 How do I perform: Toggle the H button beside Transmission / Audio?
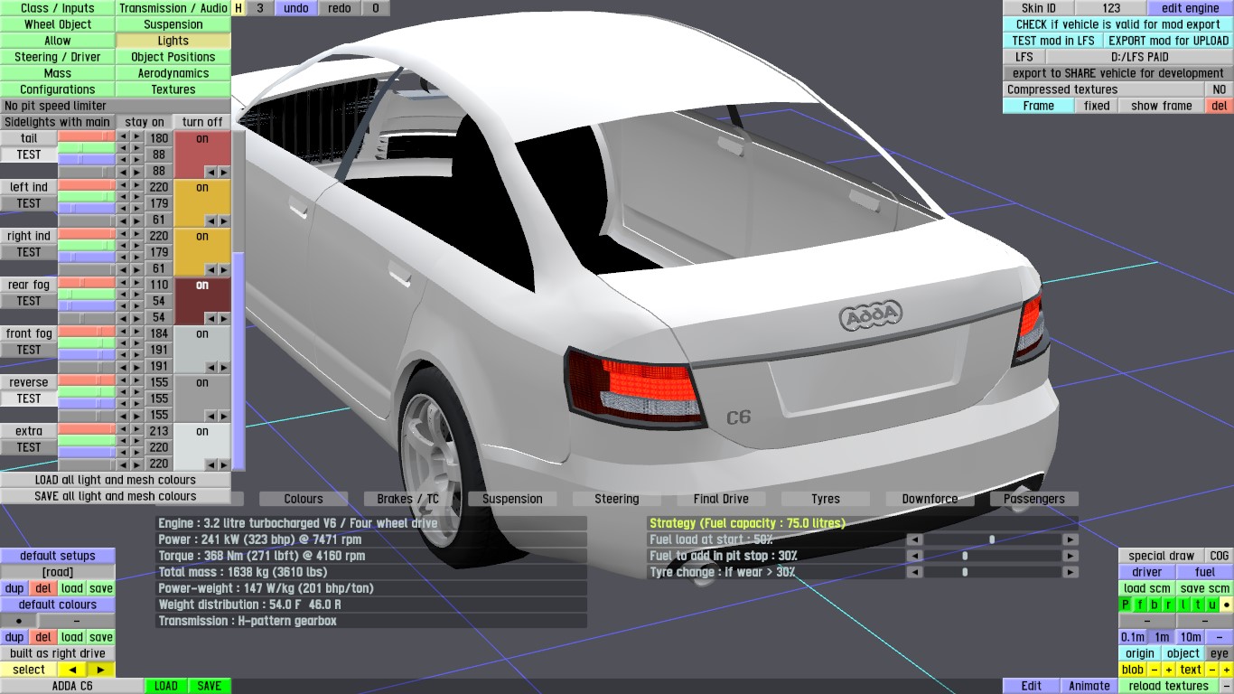[x=238, y=8]
